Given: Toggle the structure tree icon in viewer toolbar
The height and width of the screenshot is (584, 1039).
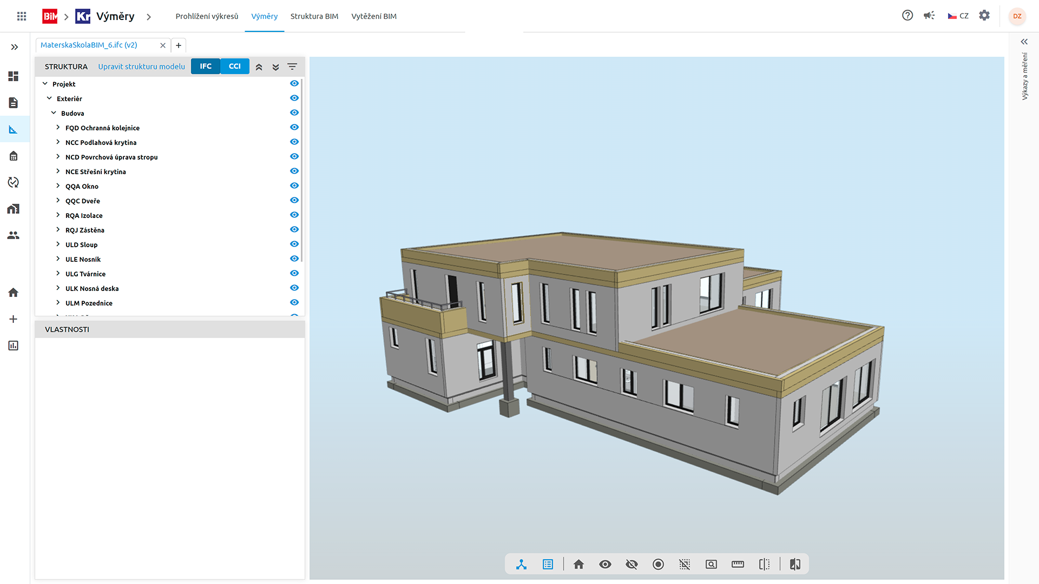Looking at the screenshot, I should (521, 565).
